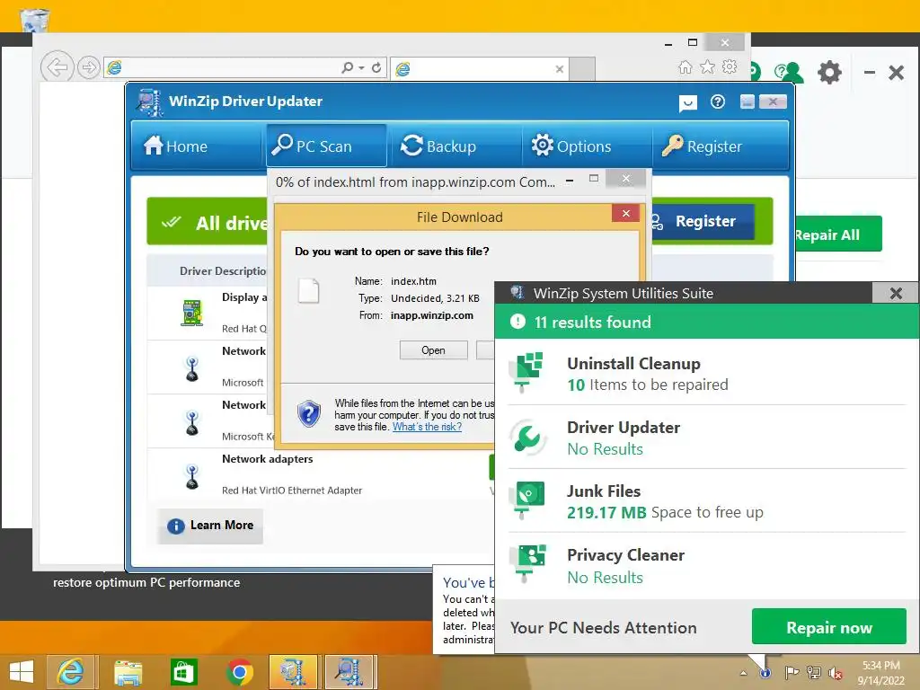Viewport: 920px width, 690px height.
Task: Open the Windows Start button
Action: pyautogui.click(x=22, y=672)
